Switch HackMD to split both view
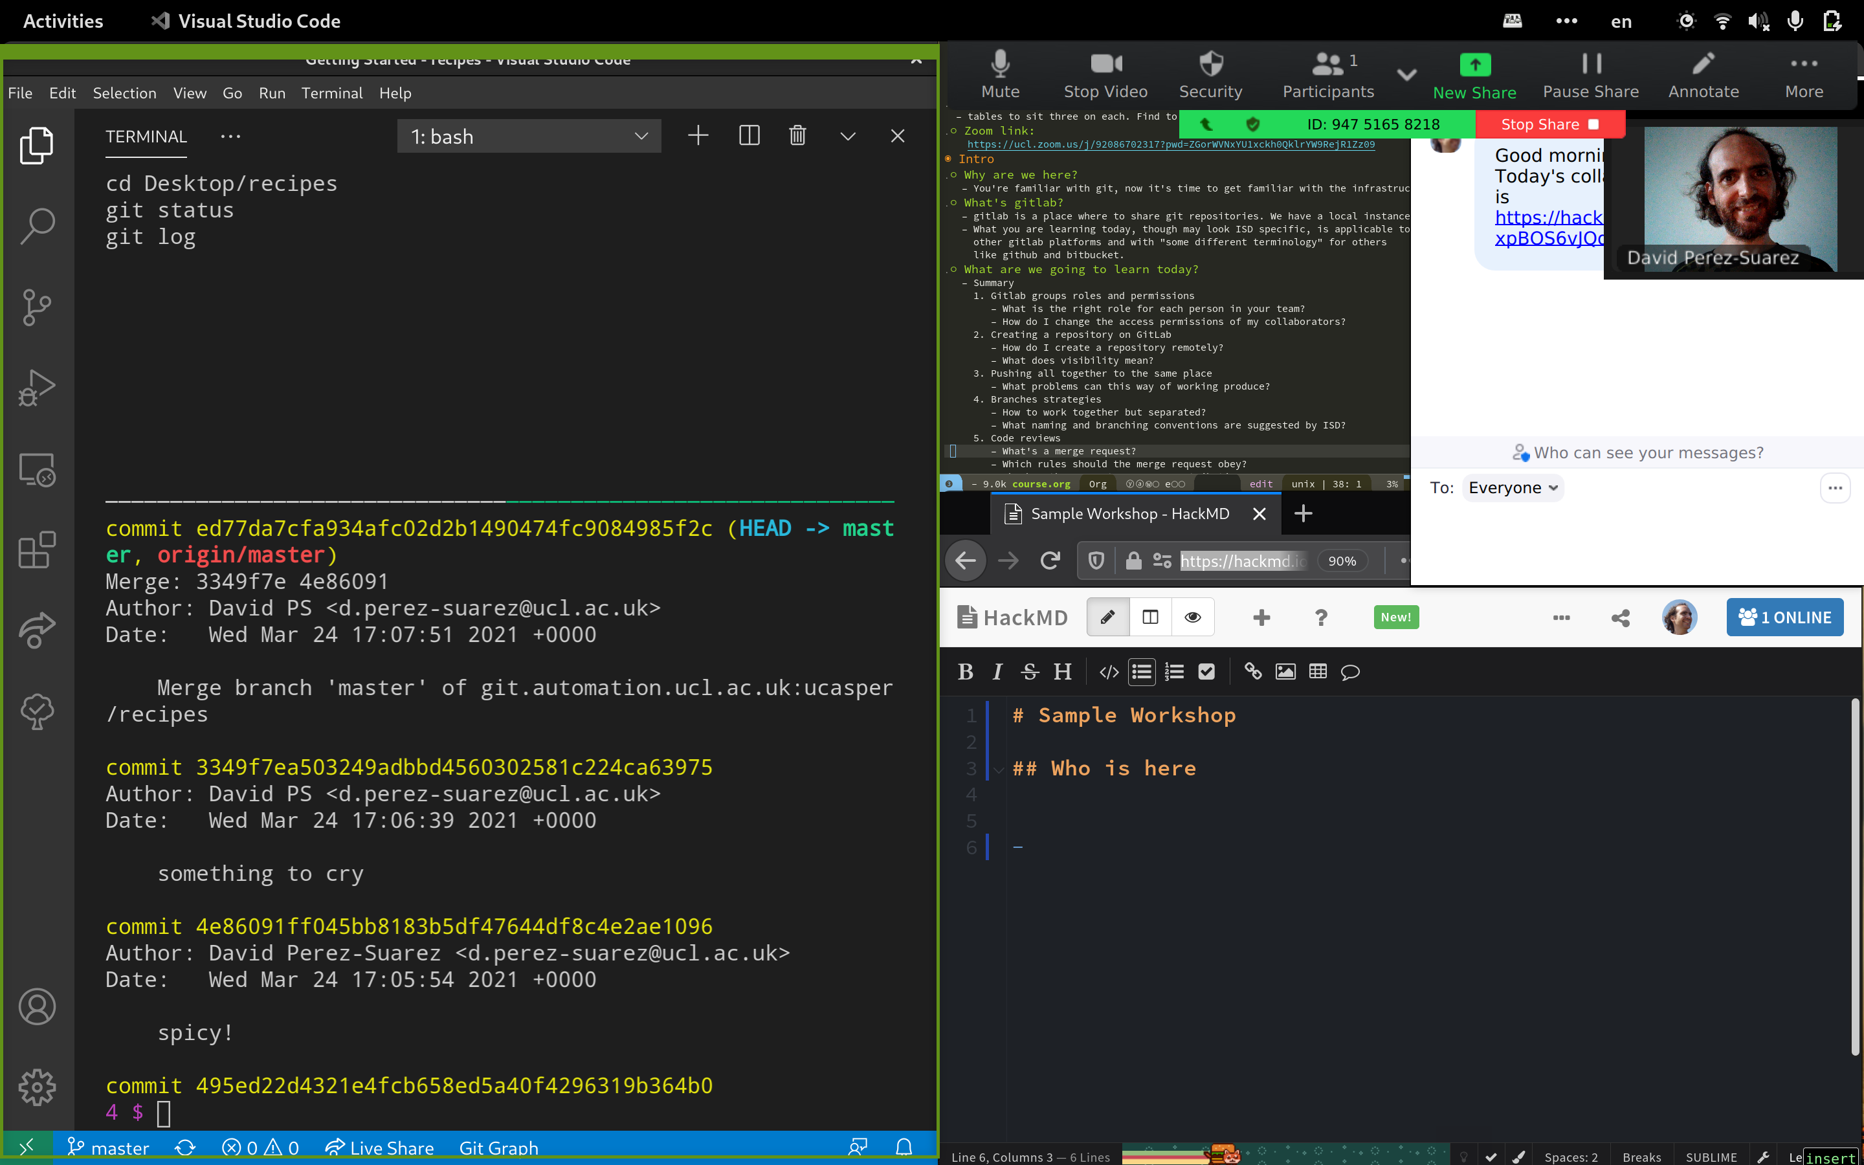The width and height of the screenshot is (1864, 1165). pos(1150,617)
